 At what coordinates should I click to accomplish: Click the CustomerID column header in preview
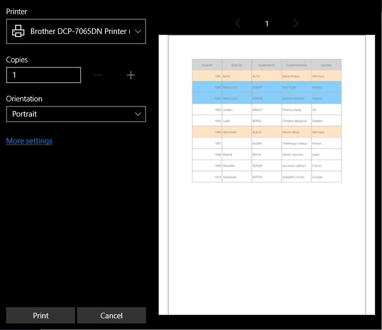(x=266, y=65)
